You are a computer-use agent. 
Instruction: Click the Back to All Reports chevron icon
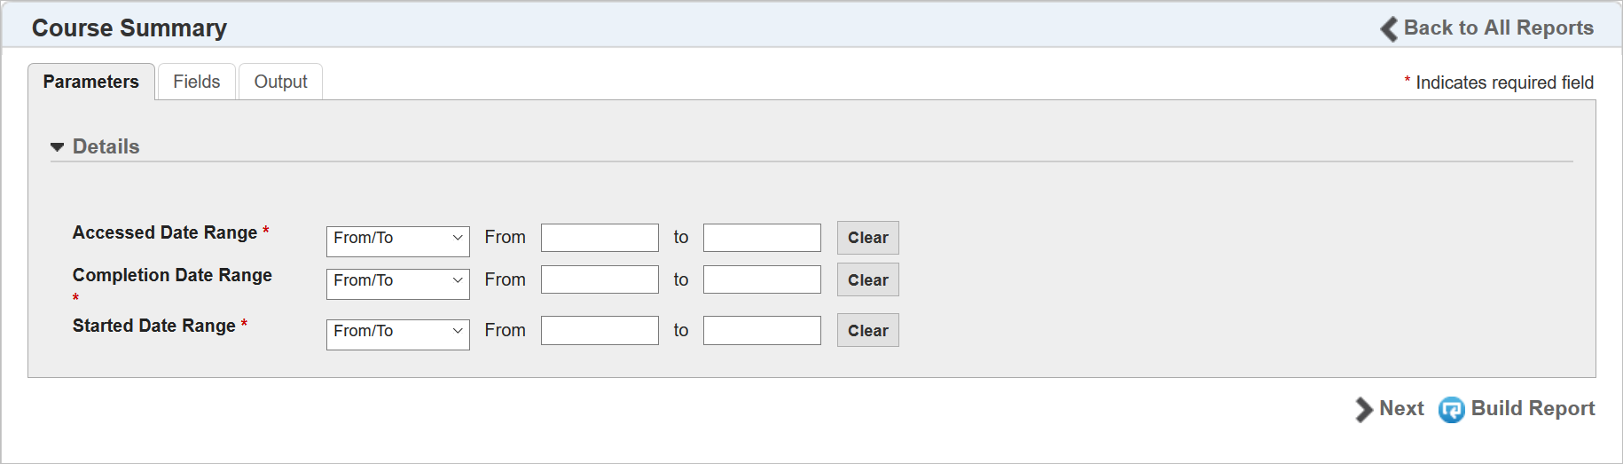1389,29
